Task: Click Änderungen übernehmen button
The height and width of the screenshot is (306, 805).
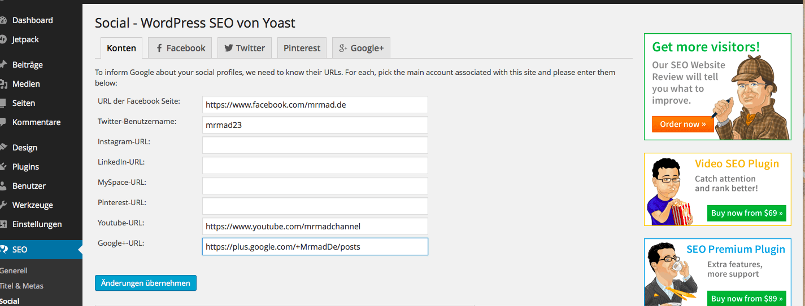Action: point(146,283)
